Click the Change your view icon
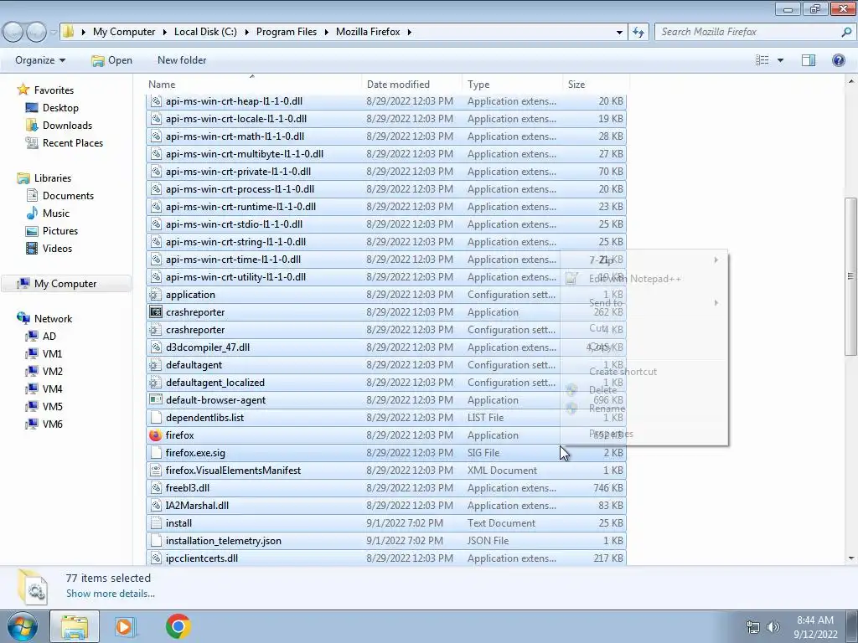The height and width of the screenshot is (643, 858). pos(762,60)
